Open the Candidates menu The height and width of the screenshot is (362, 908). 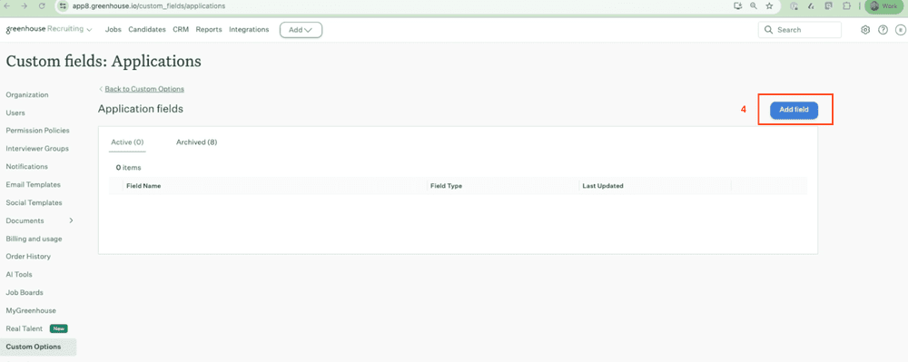click(x=147, y=30)
